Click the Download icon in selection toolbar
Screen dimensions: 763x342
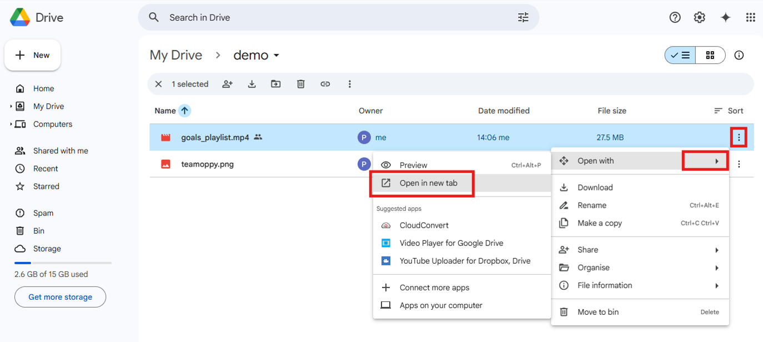252,84
